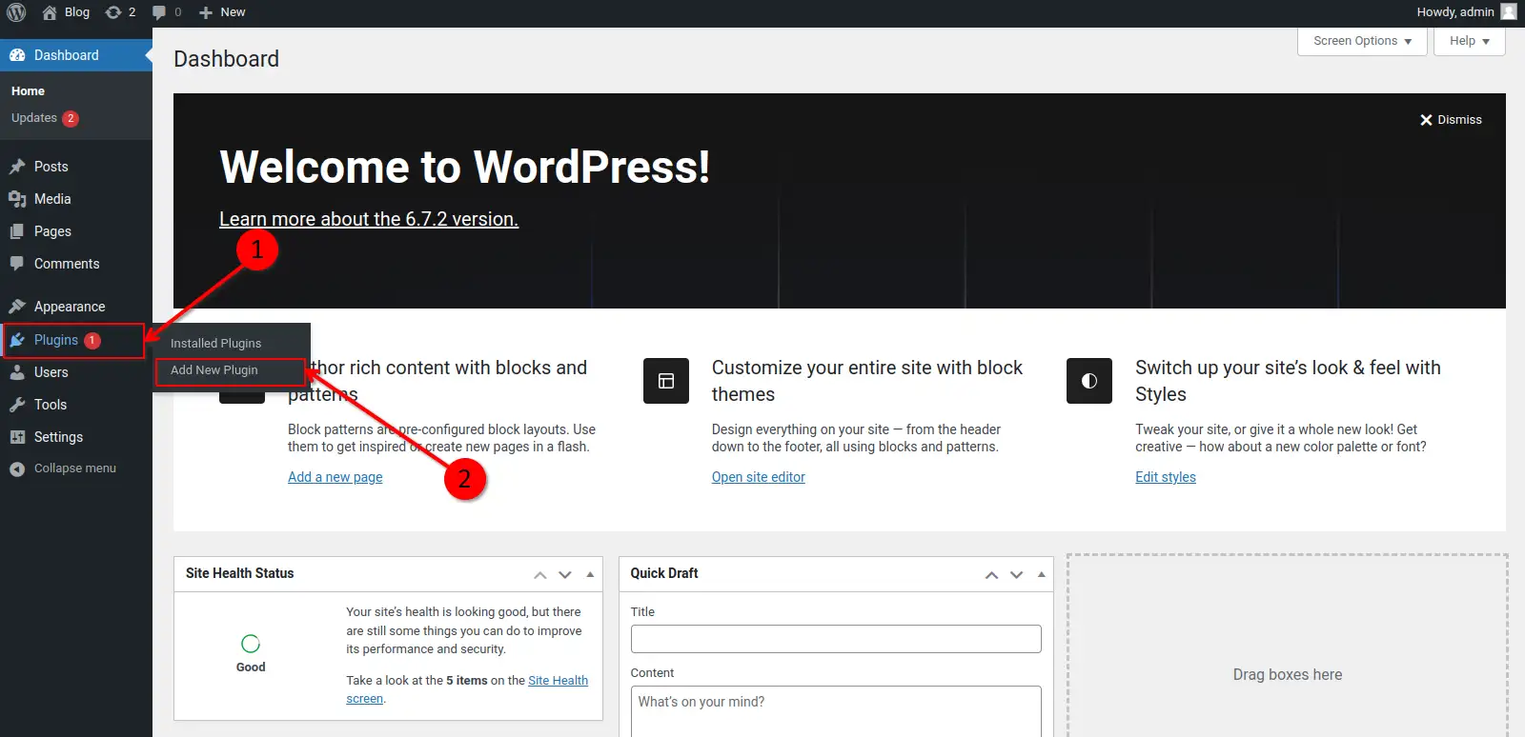Move Quick Draft box down
This screenshot has height=737, width=1525.
click(x=1016, y=574)
